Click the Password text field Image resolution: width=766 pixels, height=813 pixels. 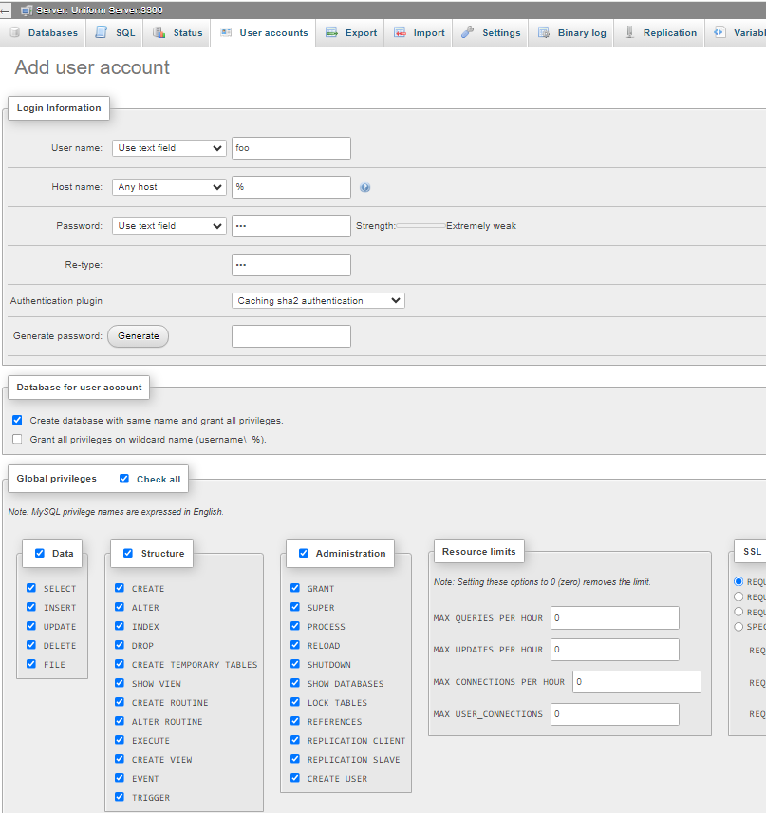pos(291,226)
